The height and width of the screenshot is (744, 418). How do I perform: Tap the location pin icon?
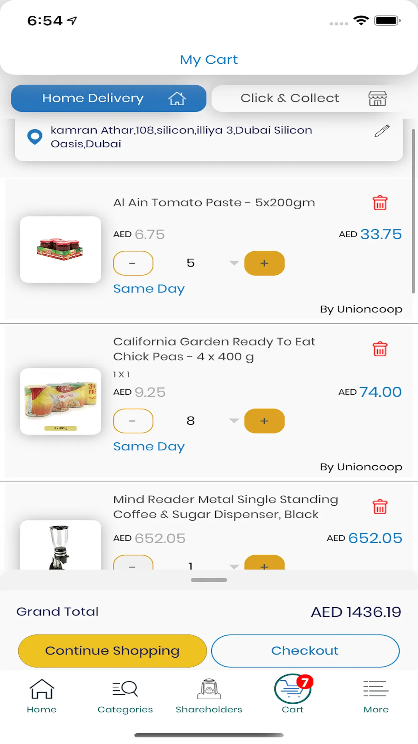[35, 137]
